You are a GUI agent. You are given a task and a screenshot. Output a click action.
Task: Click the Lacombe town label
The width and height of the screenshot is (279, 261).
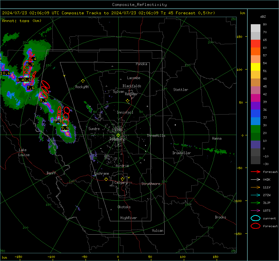click(134, 78)
